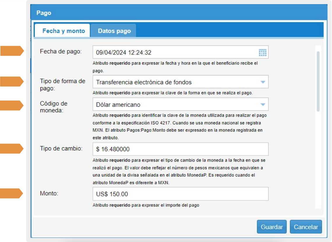Image resolution: width=332 pixels, height=242 pixels.
Task: Select the Fecha y monto tab
Action: tap(63, 31)
